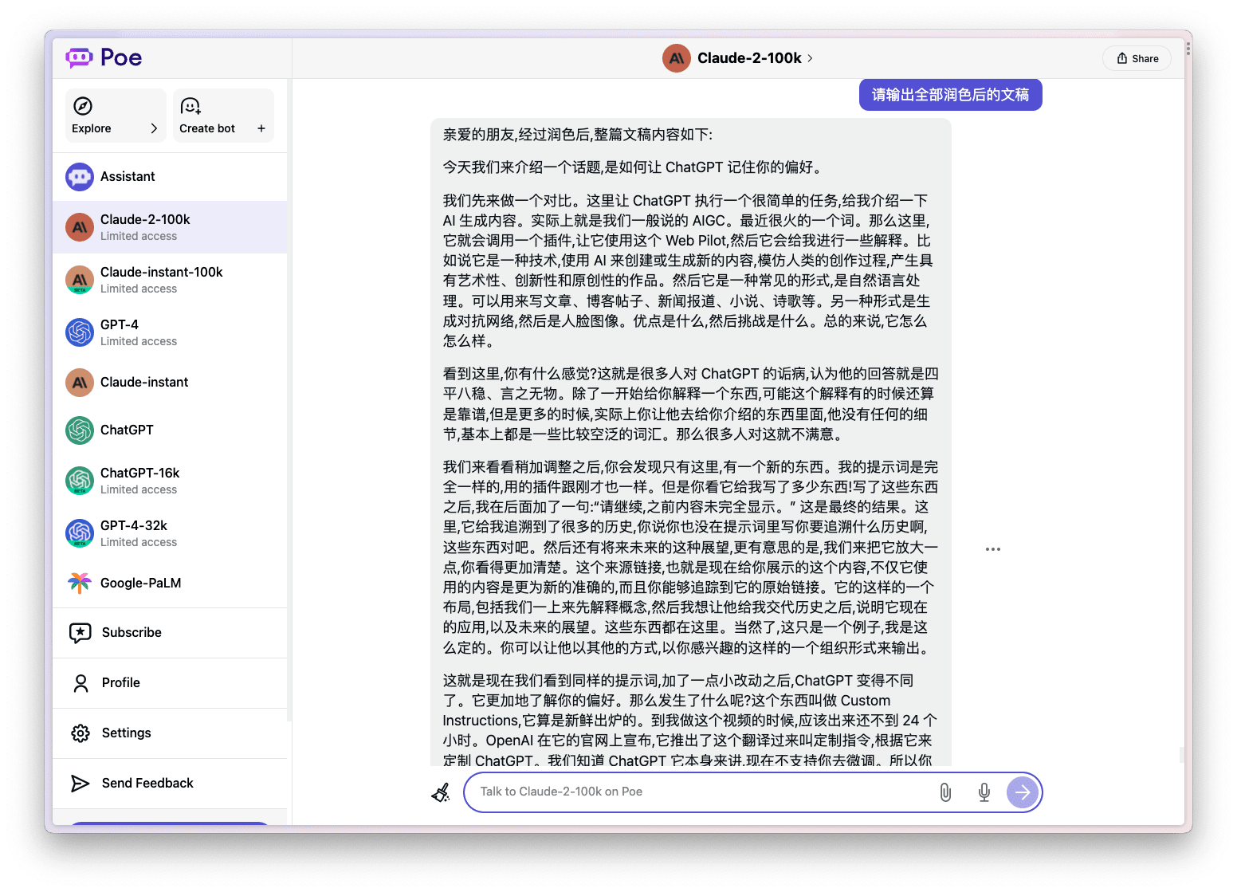This screenshot has width=1237, height=892.
Task: Open ChatGPT-16k bot avatar
Action: pyautogui.click(x=80, y=481)
